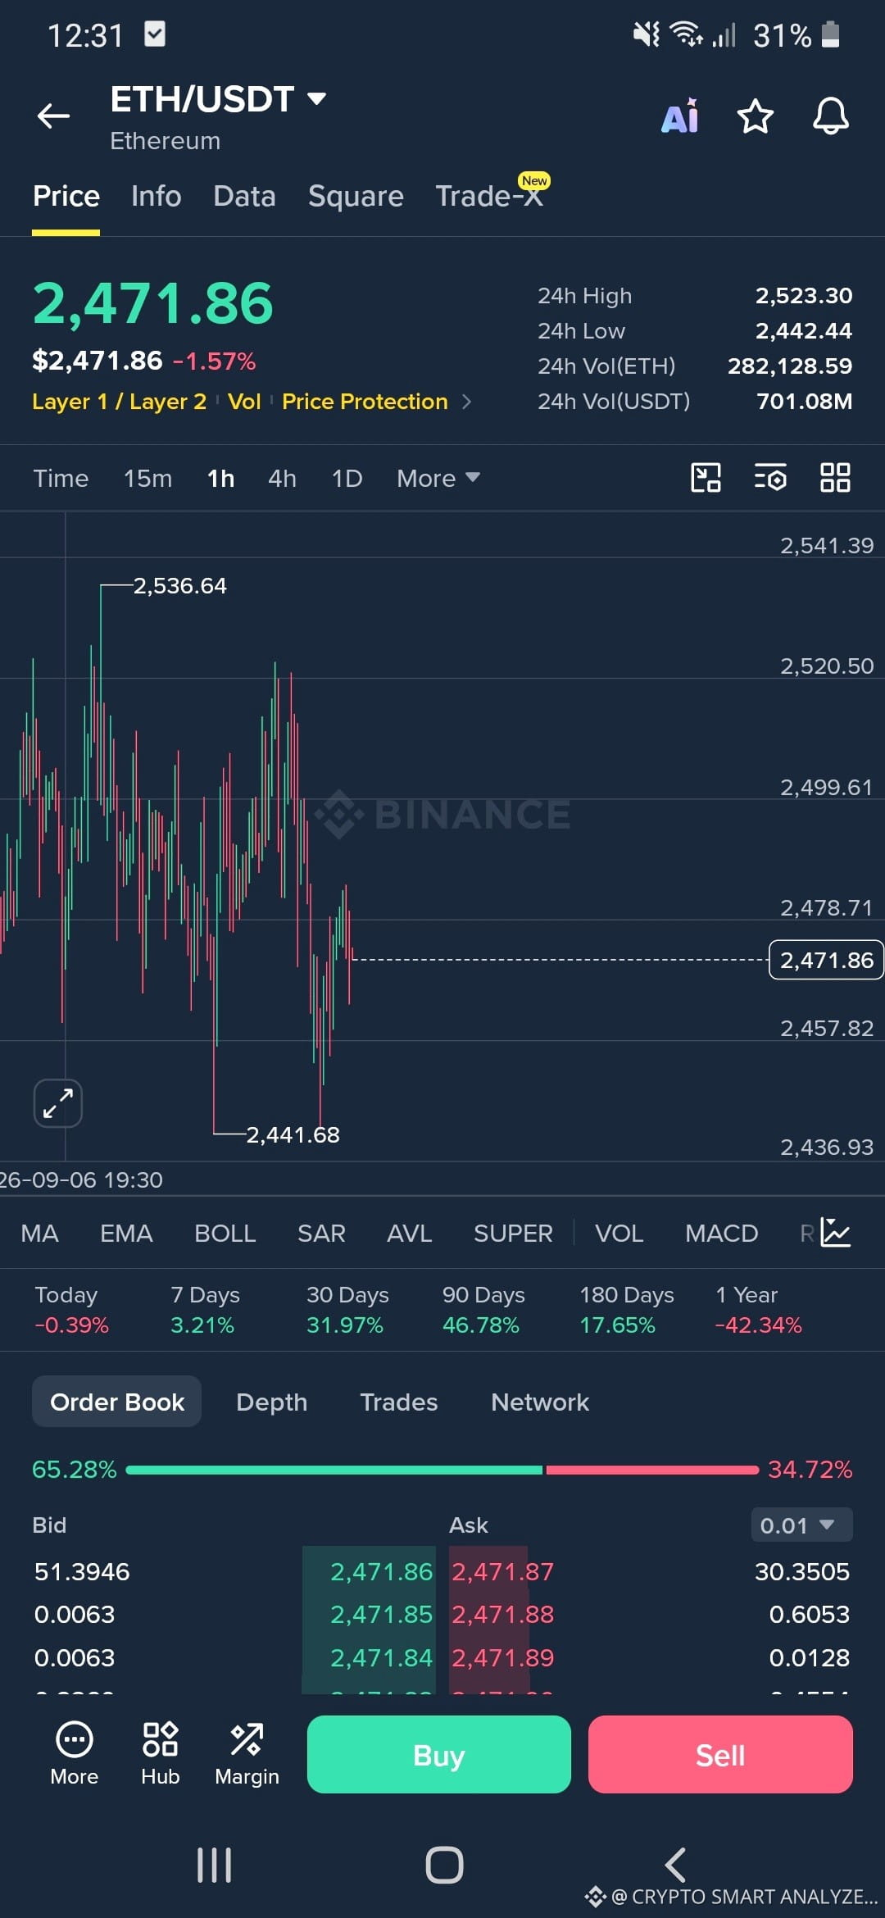Tap the red Sell button

[720, 1755]
